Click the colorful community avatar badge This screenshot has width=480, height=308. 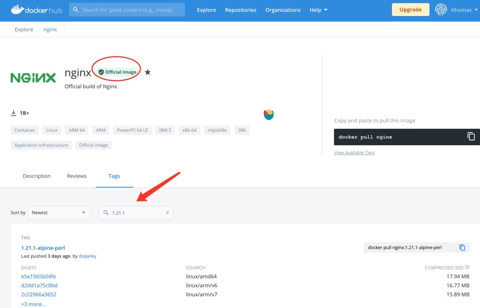[x=269, y=114]
